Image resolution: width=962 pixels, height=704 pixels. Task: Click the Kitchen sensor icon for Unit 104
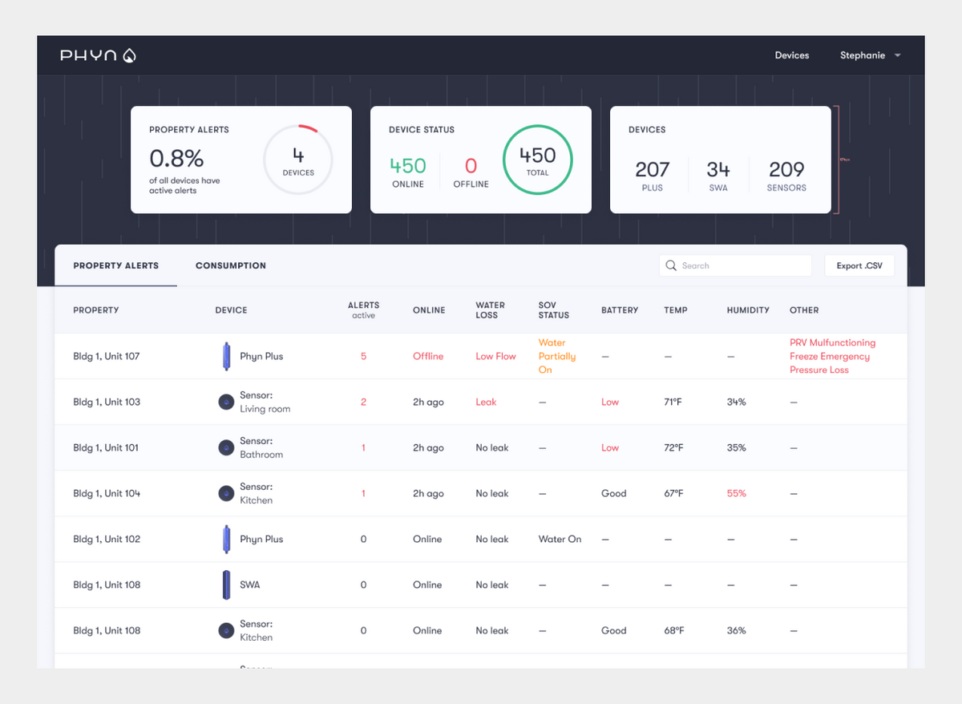(226, 493)
